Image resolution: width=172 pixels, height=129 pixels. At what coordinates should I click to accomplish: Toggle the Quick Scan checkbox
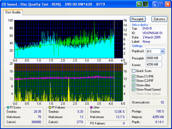pos(134,71)
